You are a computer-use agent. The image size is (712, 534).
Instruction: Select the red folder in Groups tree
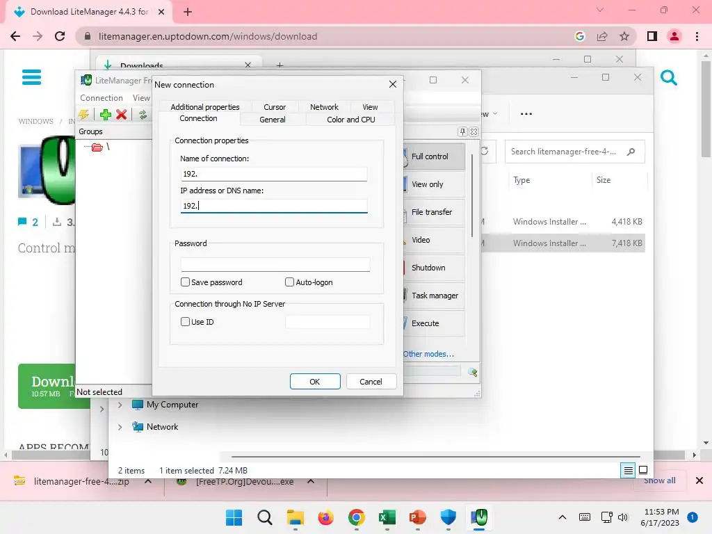pos(97,147)
